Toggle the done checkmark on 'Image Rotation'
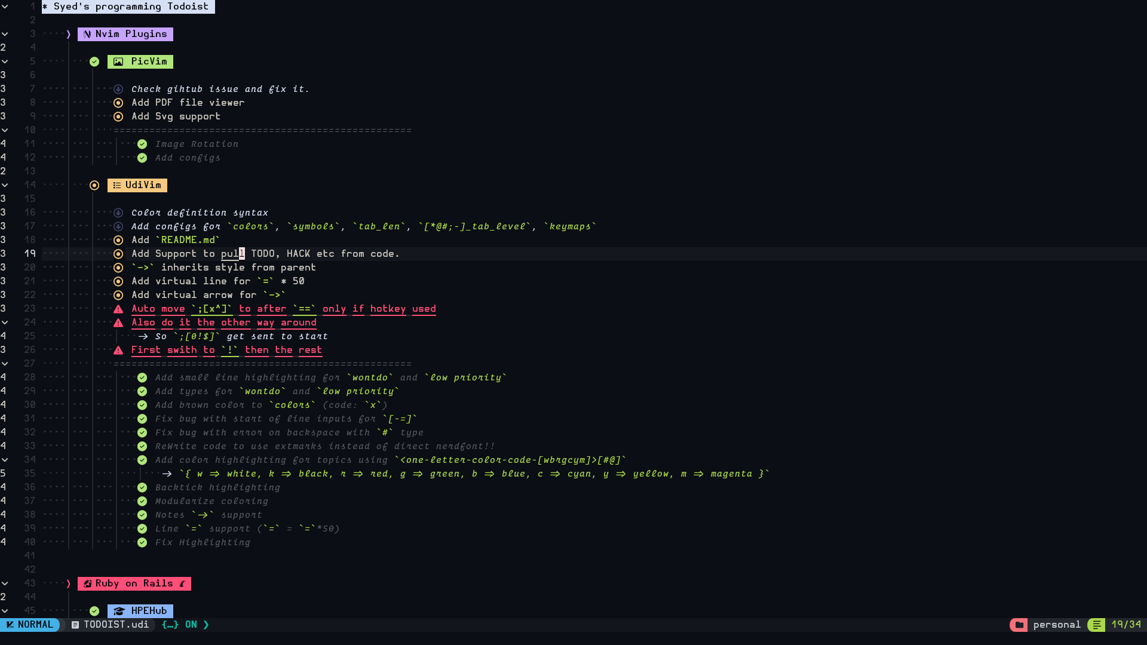Screen dimensions: 1147x645 (142, 144)
